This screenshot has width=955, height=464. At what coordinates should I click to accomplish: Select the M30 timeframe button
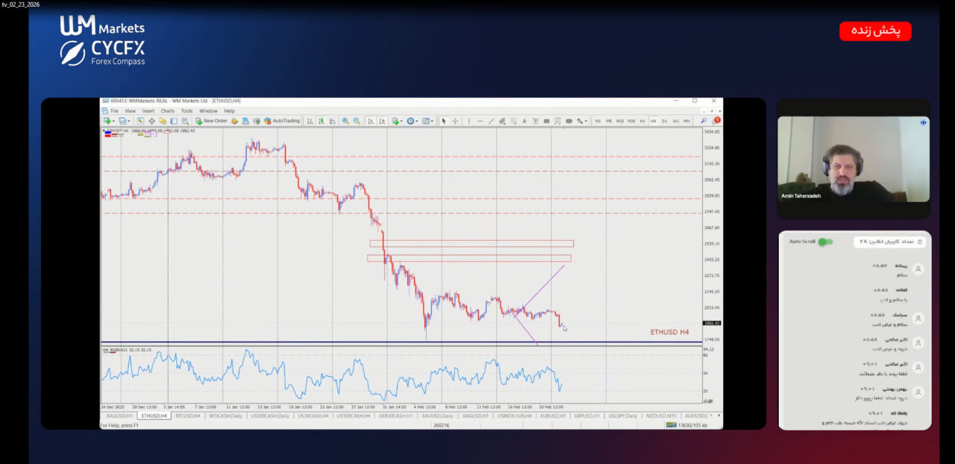click(631, 121)
